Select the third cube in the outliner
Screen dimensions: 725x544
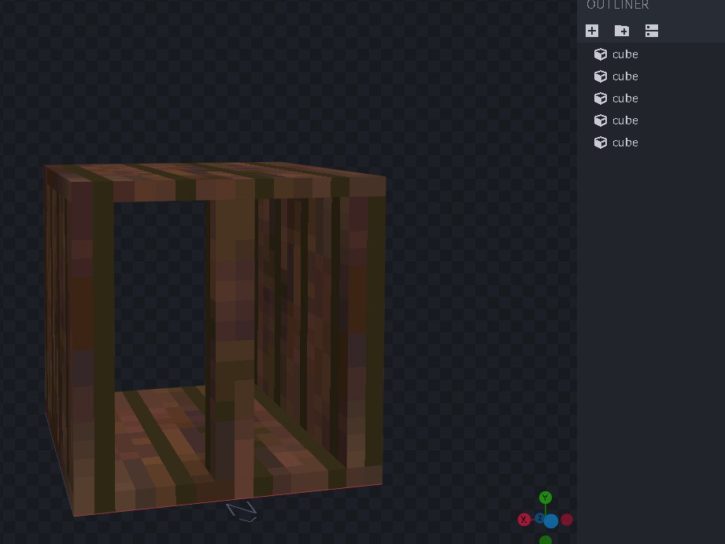click(625, 98)
